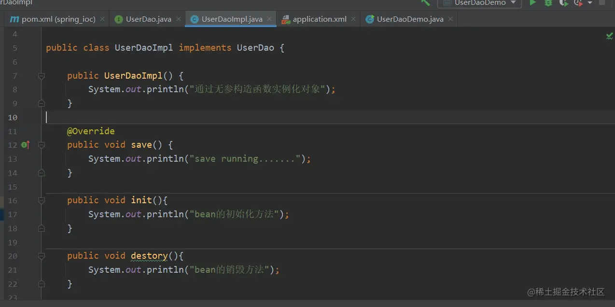
Task: Click the "save running......." string literal
Action: point(245,159)
